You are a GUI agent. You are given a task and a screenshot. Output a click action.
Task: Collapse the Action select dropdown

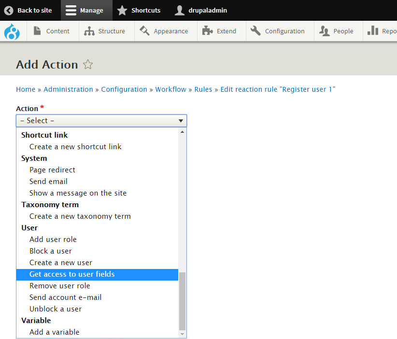pos(101,121)
